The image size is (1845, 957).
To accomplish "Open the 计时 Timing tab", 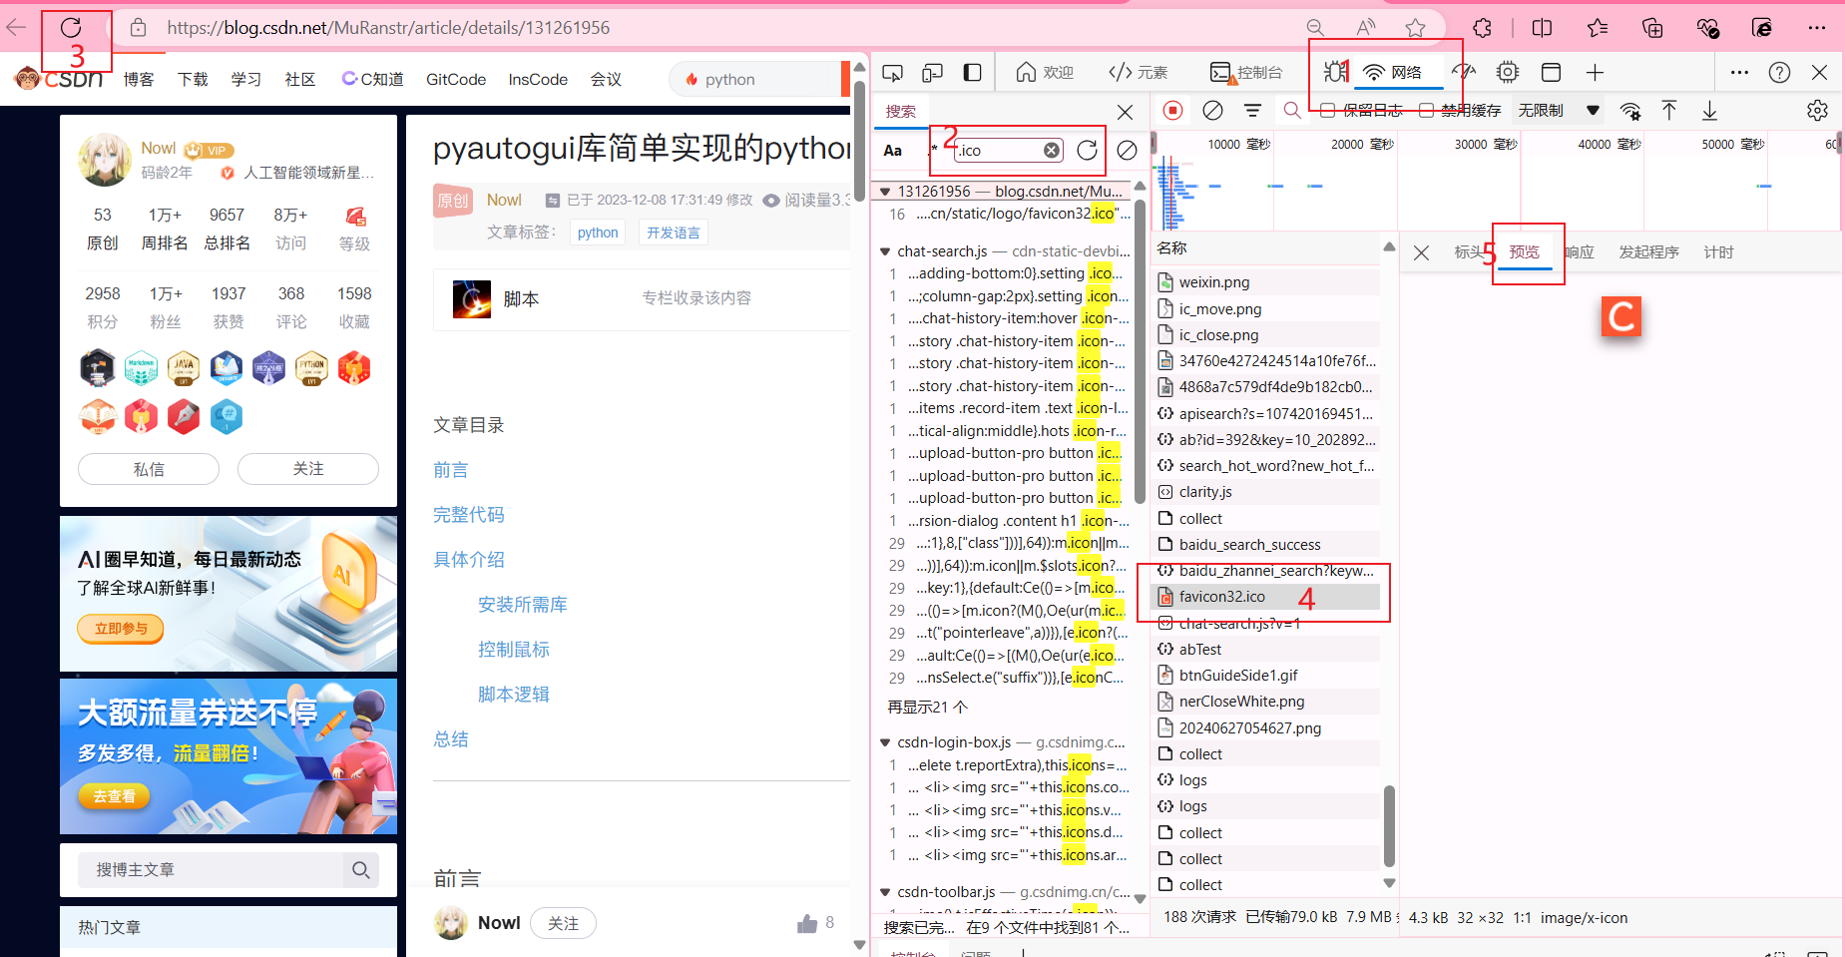I will point(1718,251).
